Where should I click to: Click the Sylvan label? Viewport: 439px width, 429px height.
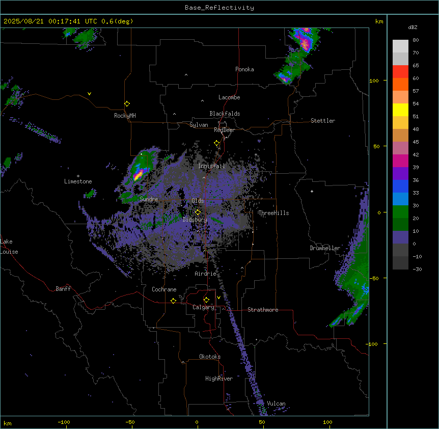click(x=199, y=125)
